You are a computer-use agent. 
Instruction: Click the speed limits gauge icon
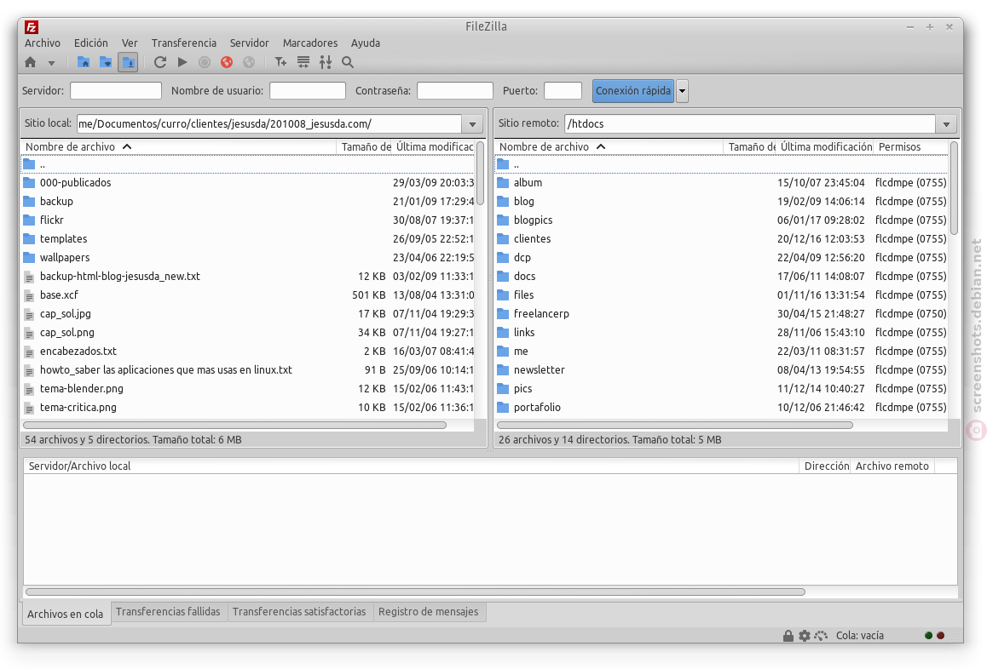[821, 636]
